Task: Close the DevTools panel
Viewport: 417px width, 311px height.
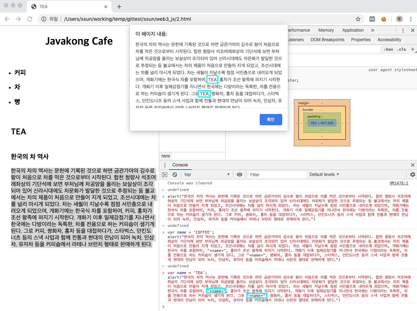Action: point(412,30)
